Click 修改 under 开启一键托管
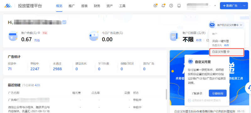Screen dimensions: 251x113 tap(227, 45)
